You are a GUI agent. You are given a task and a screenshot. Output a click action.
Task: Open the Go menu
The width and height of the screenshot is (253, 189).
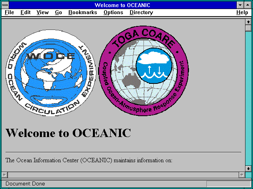point(59,13)
